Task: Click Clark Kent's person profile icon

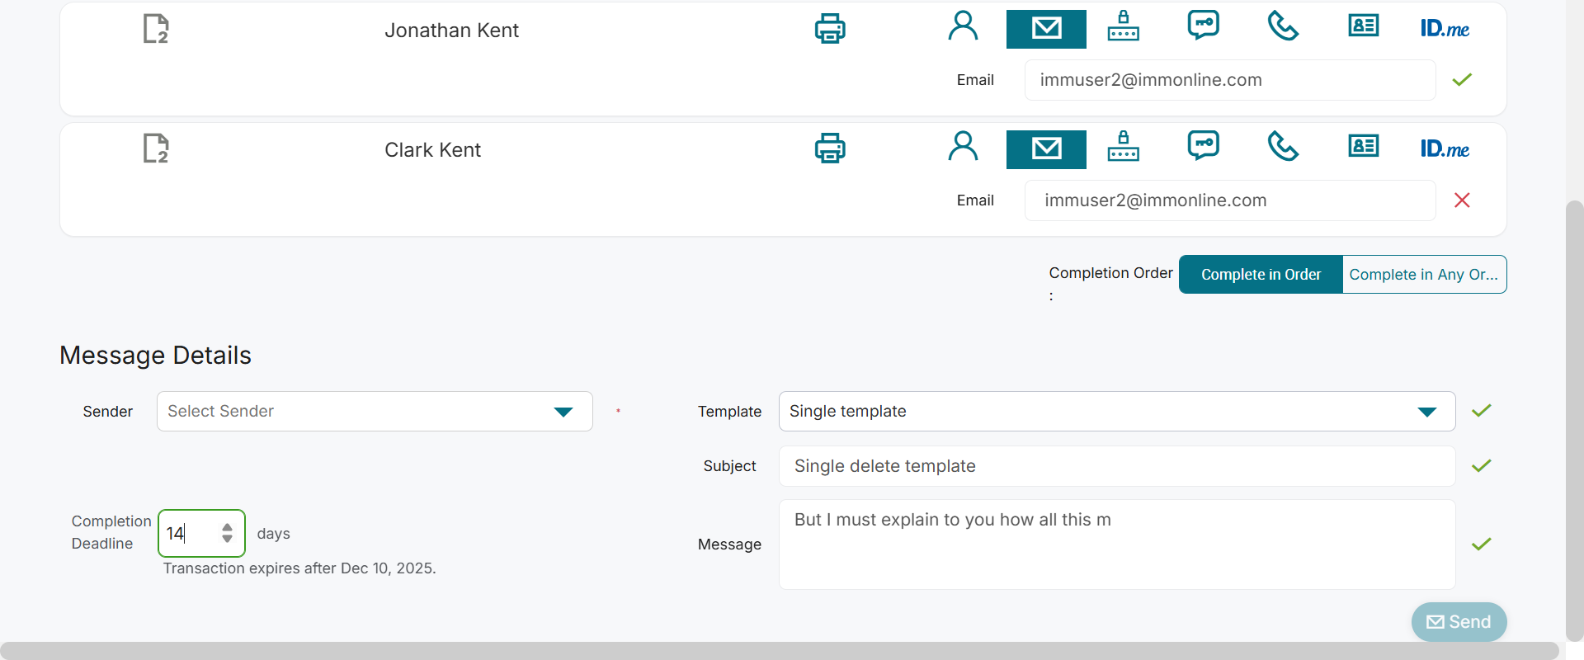Action: click(x=963, y=147)
